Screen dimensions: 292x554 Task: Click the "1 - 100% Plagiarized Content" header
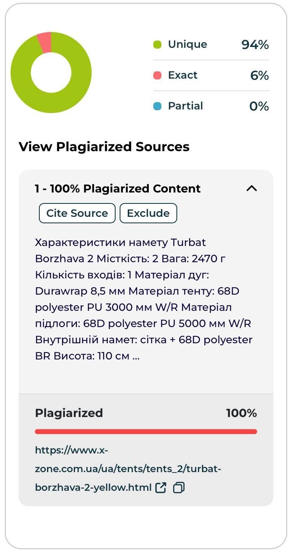tap(118, 188)
